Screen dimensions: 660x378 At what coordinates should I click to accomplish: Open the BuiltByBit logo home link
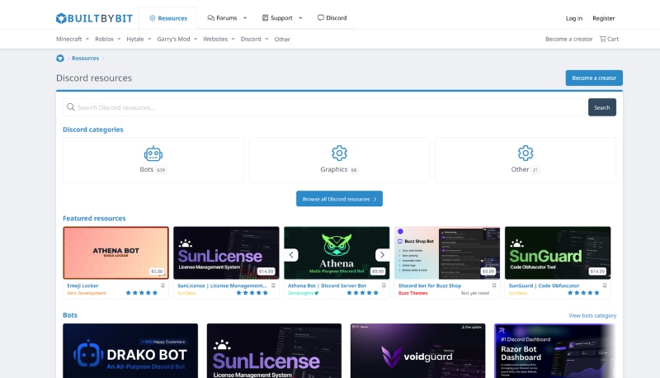click(94, 18)
